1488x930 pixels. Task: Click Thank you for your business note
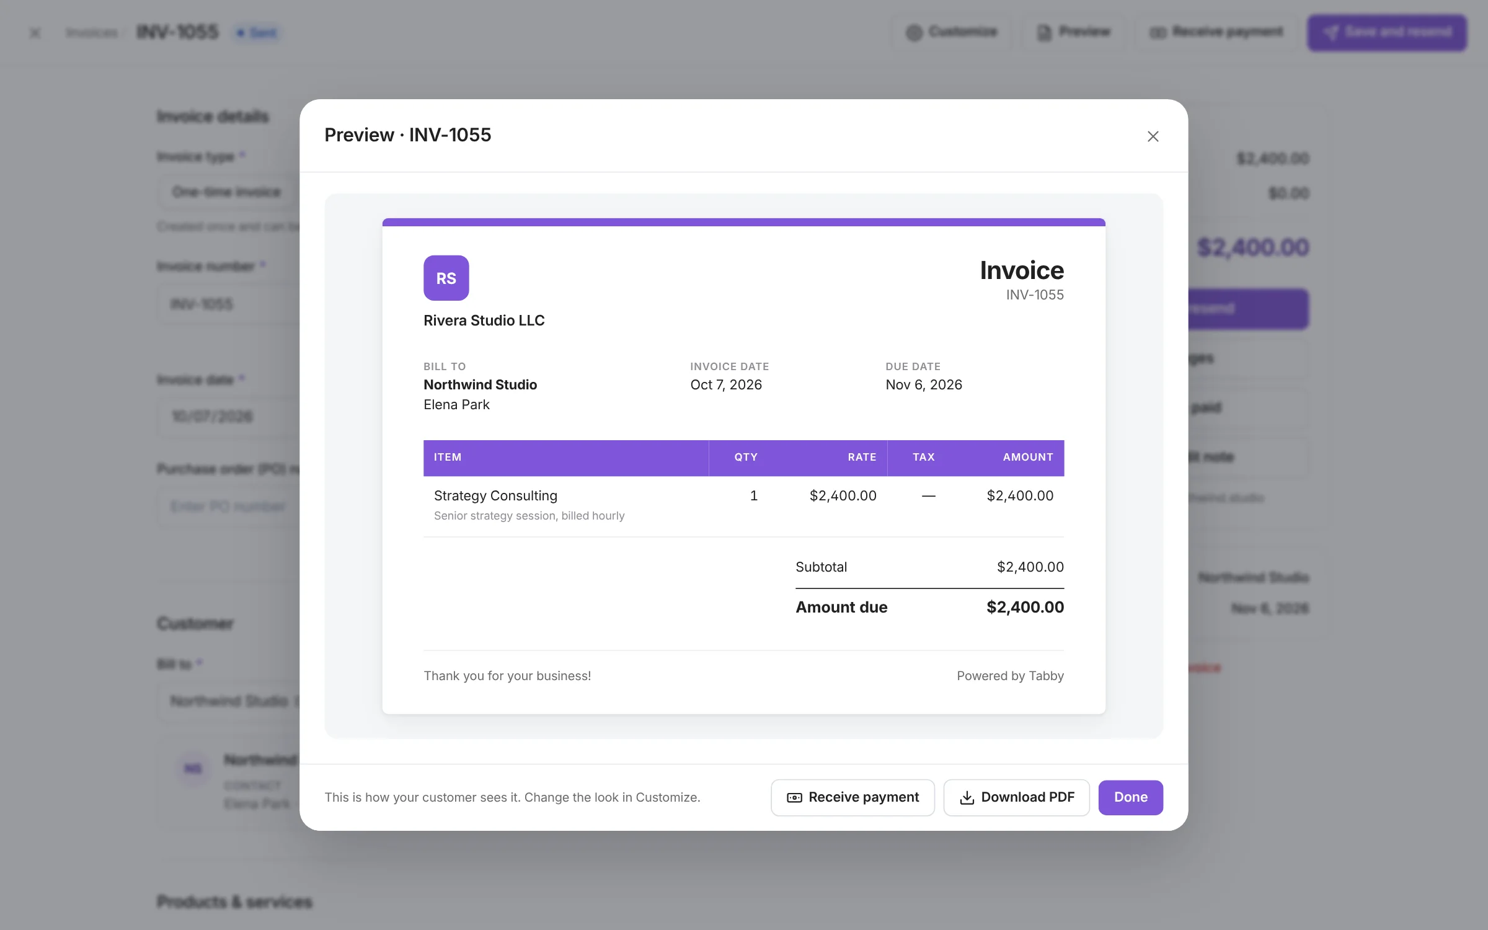[507, 676]
